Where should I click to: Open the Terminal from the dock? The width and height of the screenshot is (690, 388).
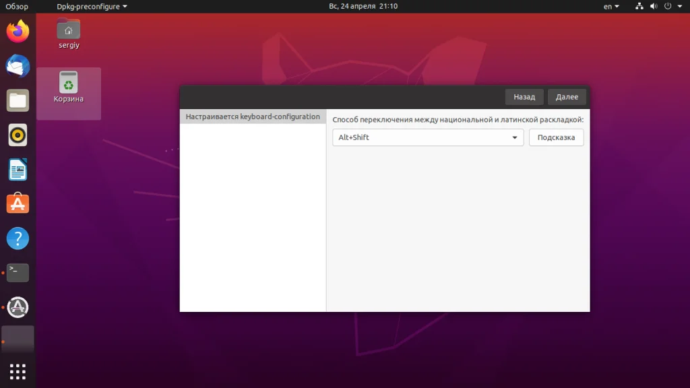17,272
